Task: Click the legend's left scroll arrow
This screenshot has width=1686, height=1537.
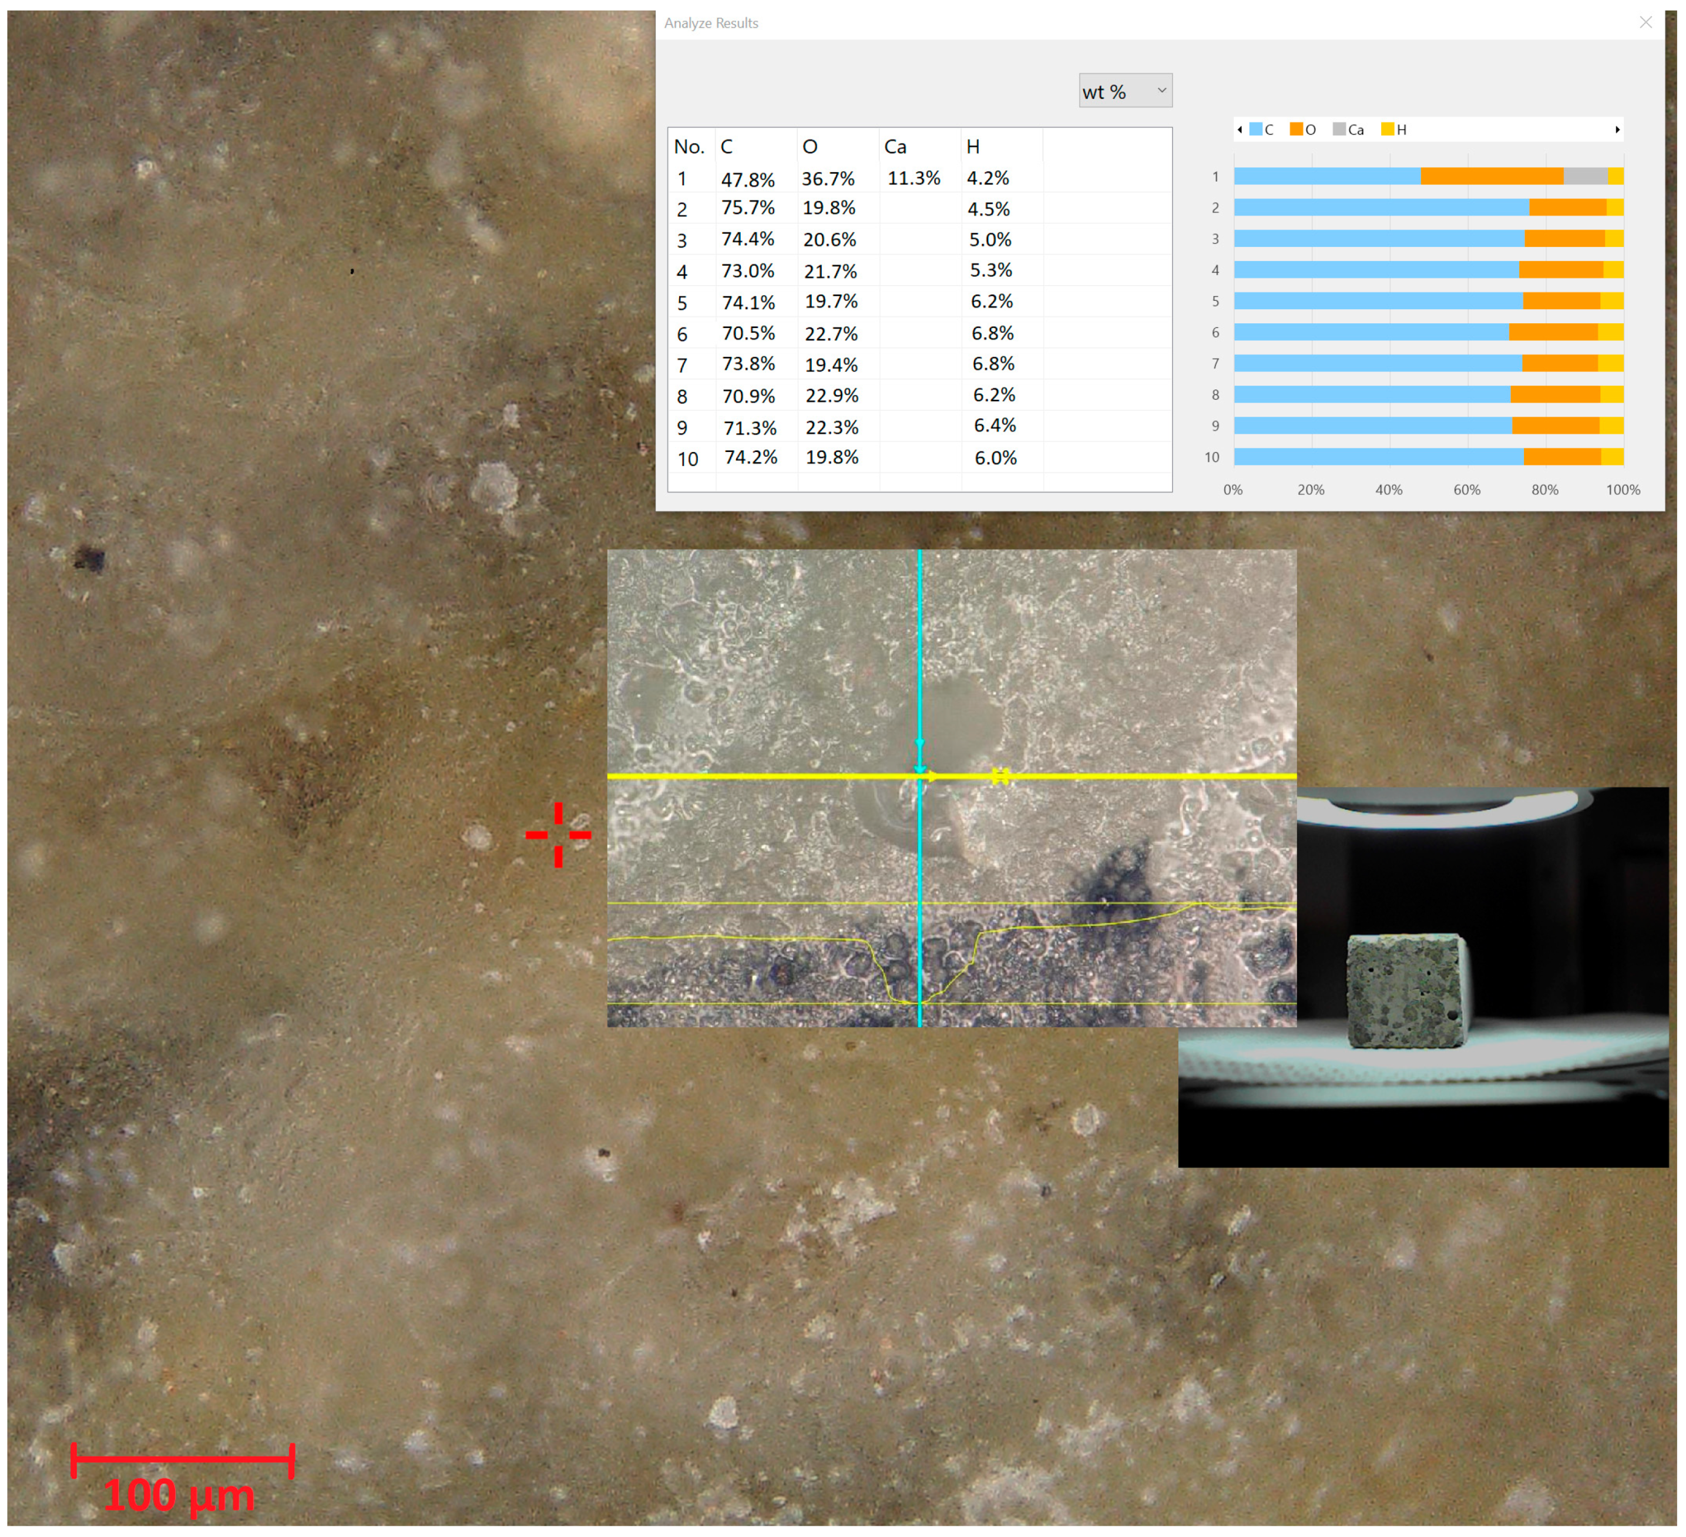Action: 1240,130
